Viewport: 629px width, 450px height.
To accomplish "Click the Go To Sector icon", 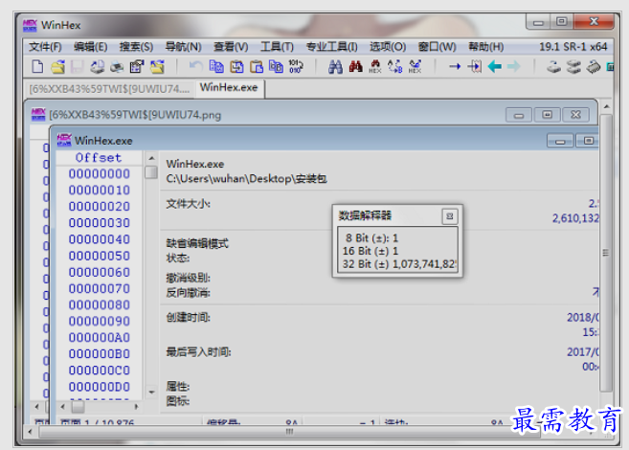I will [x=475, y=66].
